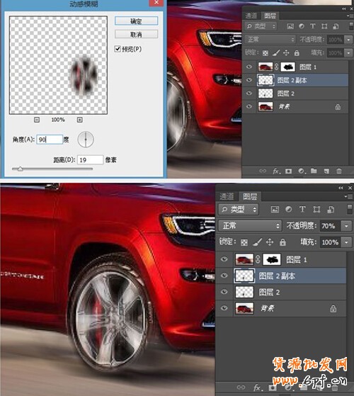Open layer filter 类型 dropdown in upper panel
Screen dimensions: 354x396
tap(261, 26)
